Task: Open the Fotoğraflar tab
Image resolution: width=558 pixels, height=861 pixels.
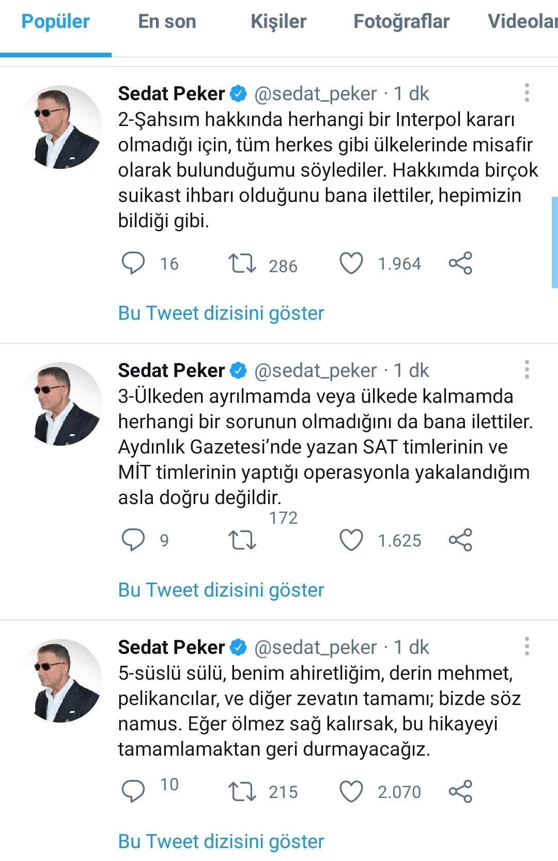Action: [401, 22]
